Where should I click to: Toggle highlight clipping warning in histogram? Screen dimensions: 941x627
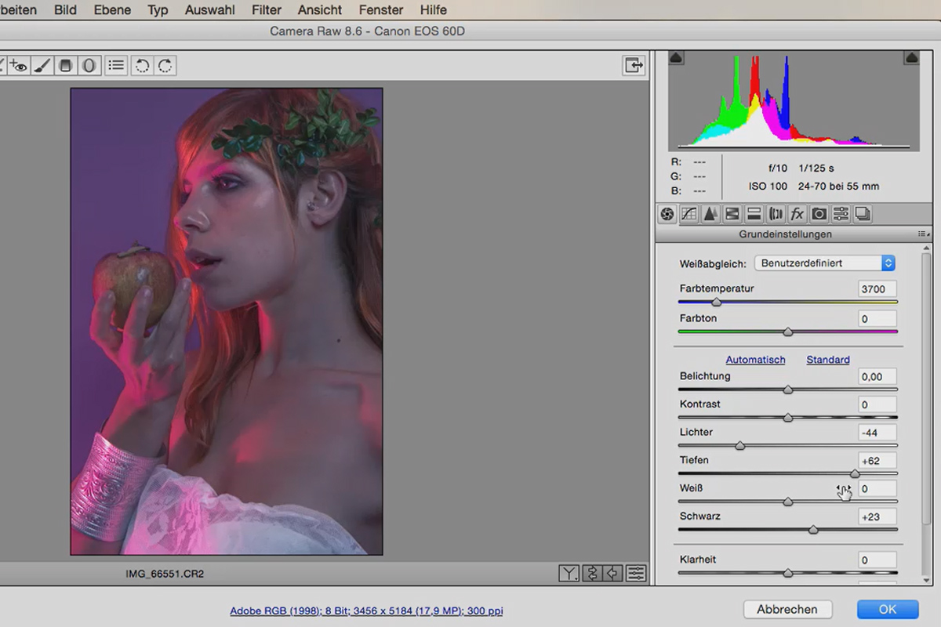click(x=911, y=58)
